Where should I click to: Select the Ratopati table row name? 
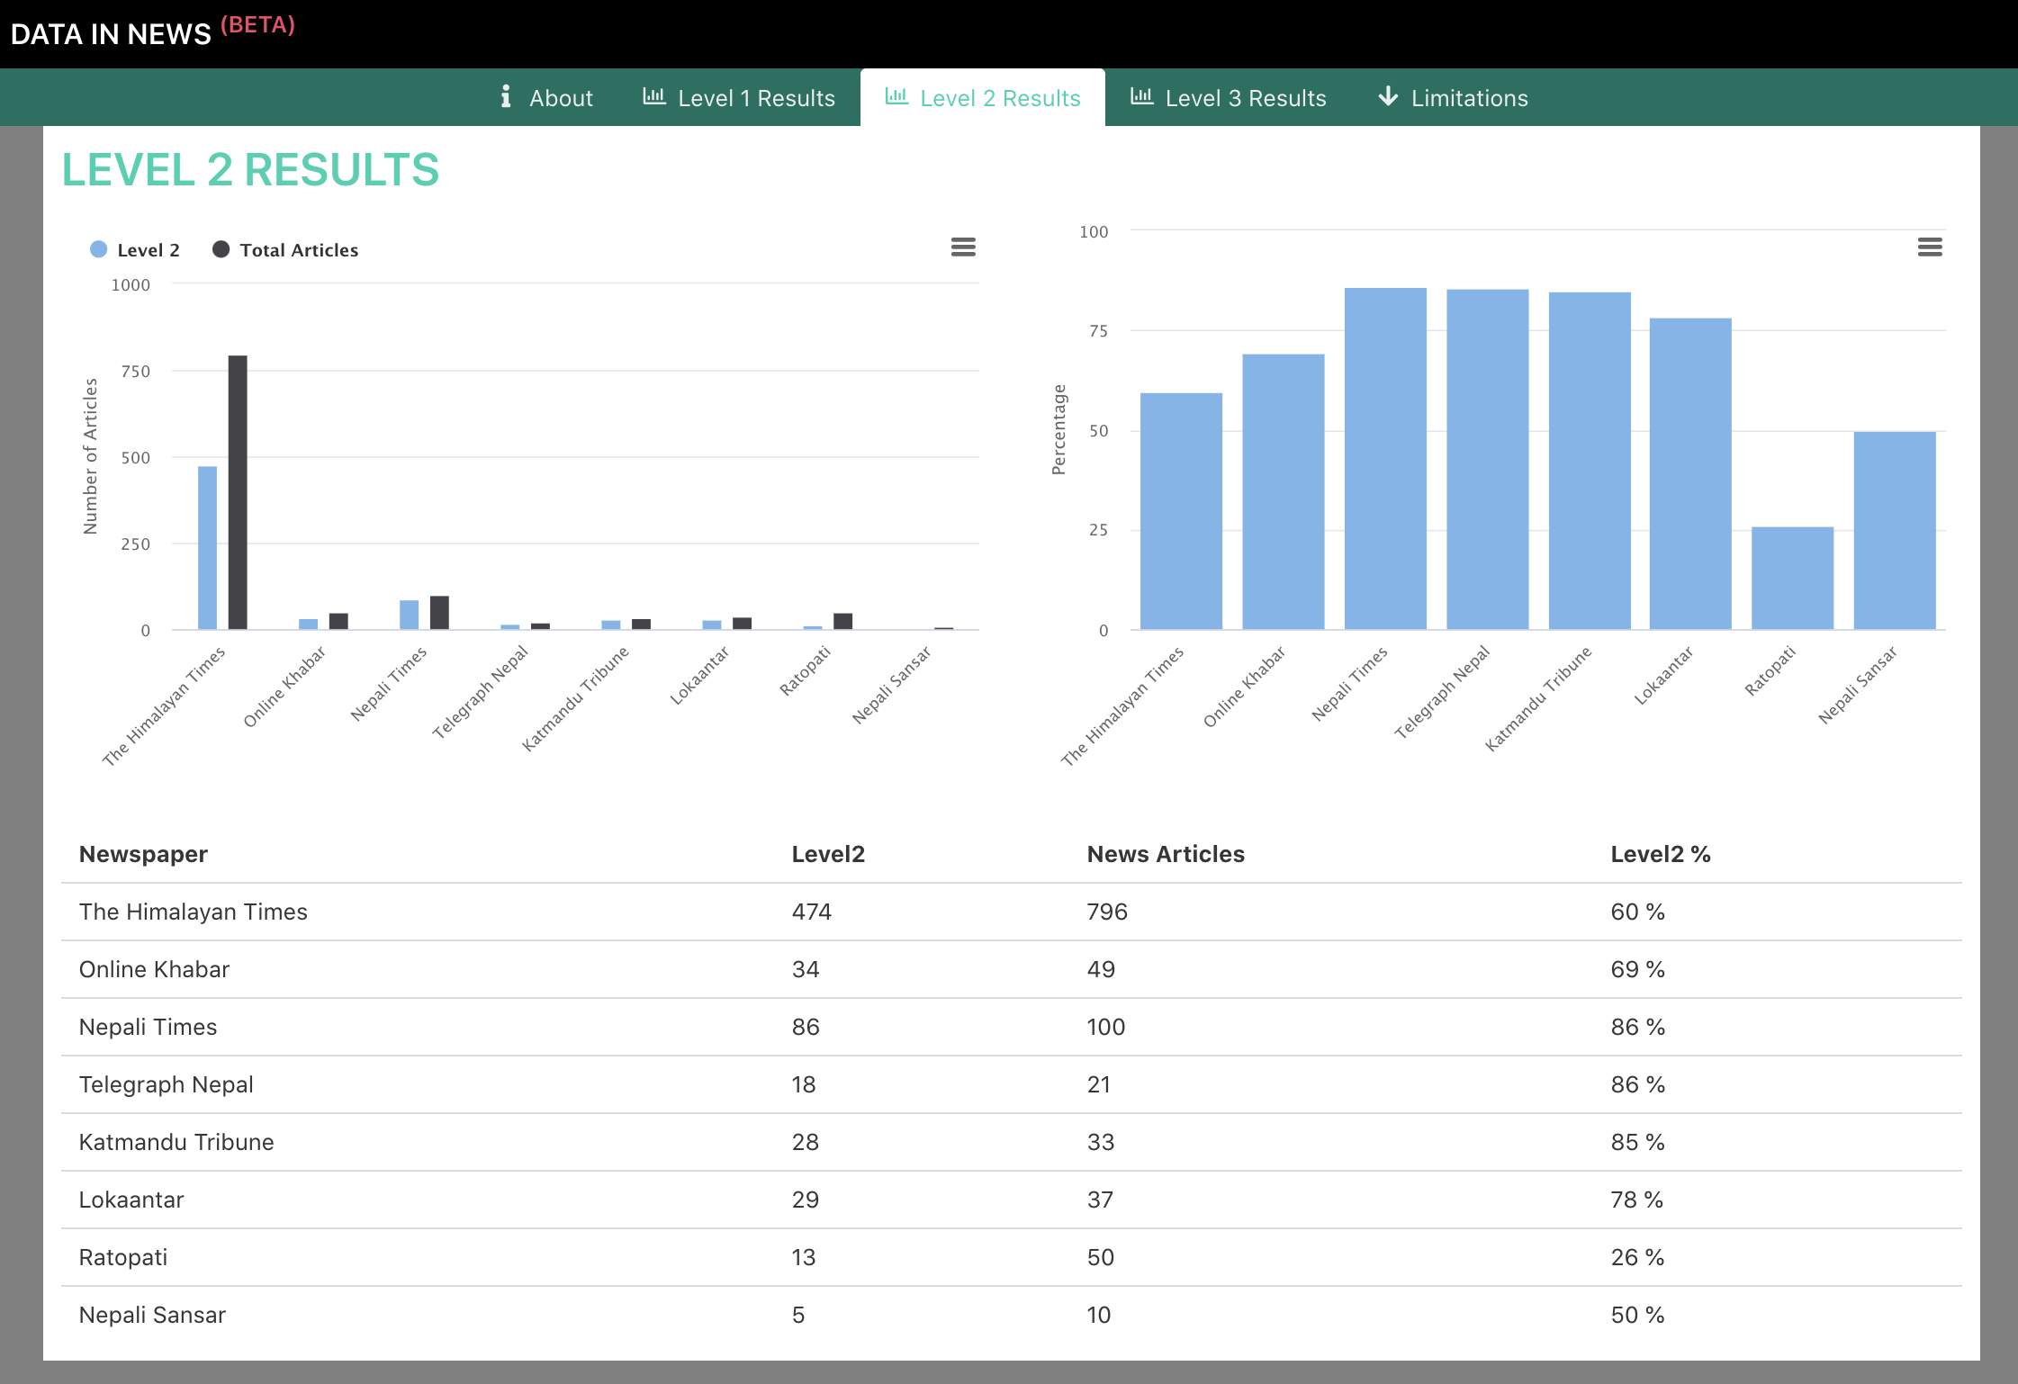[123, 1257]
